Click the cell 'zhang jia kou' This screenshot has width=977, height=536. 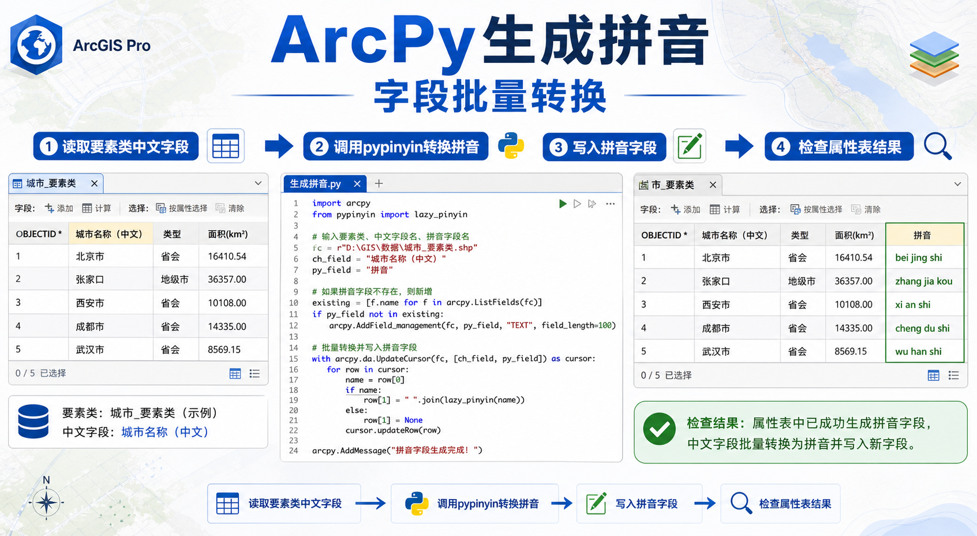click(924, 281)
